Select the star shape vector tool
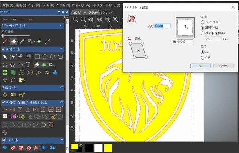The height and width of the screenshot is (153, 239). click(13, 65)
